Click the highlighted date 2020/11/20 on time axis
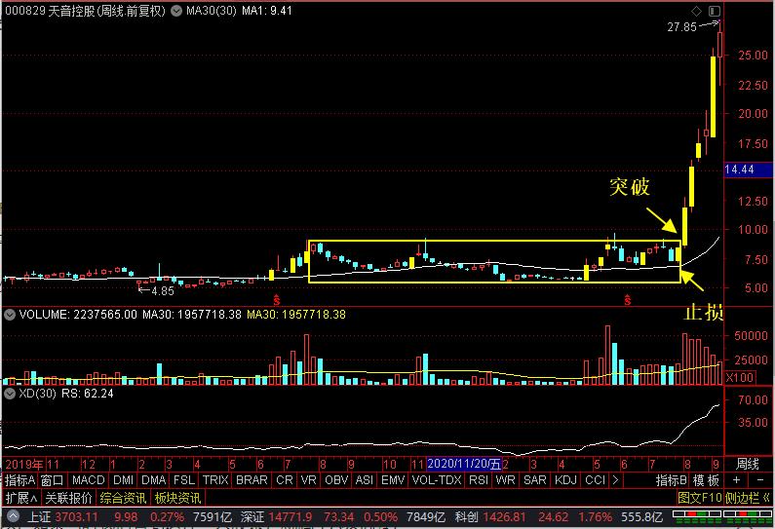Image resolution: width=775 pixels, height=529 pixels. [464, 464]
